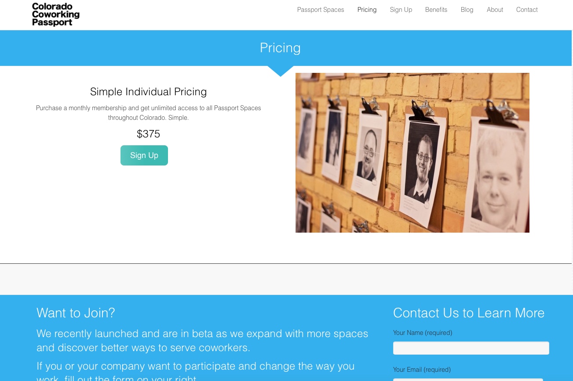Click the $375 price text
This screenshot has height=381, width=573.
click(x=149, y=134)
